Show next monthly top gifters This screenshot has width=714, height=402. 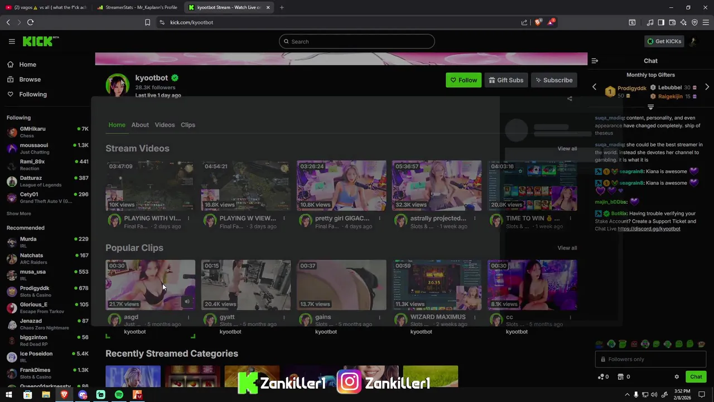click(707, 87)
